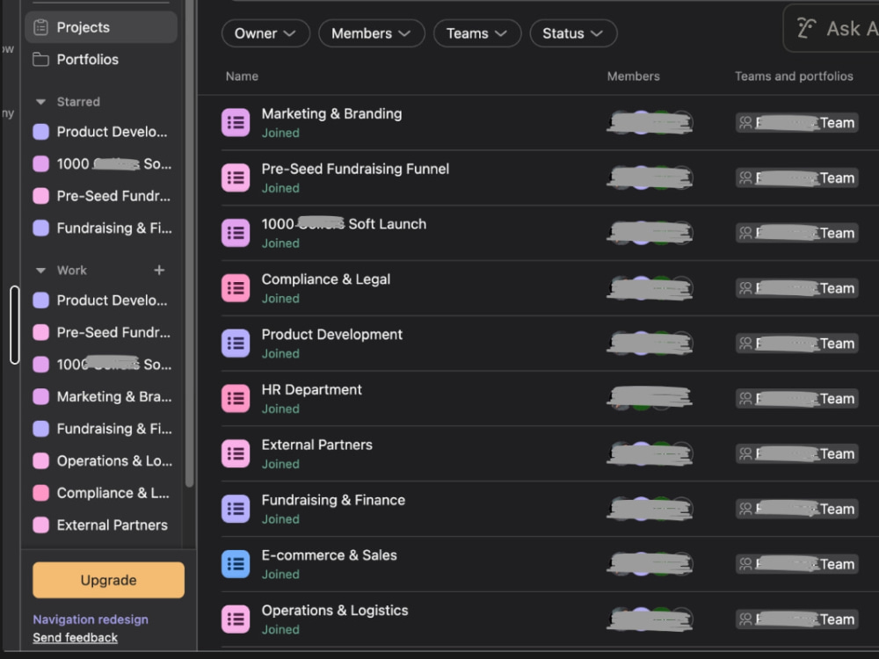This screenshot has width=879, height=659.
Task: Select External Partners in Work sidebar
Action: [x=101, y=525]
